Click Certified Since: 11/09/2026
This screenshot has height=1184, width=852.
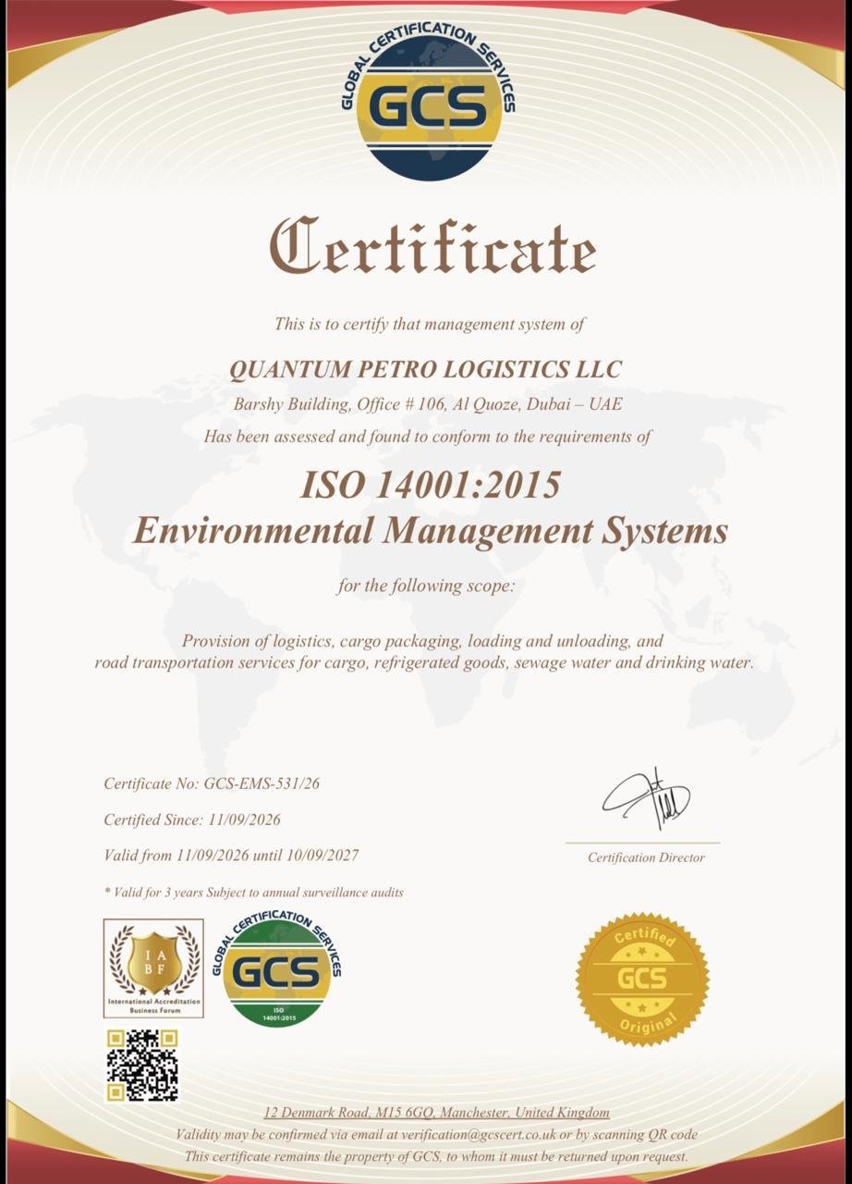tap(192, 820)
